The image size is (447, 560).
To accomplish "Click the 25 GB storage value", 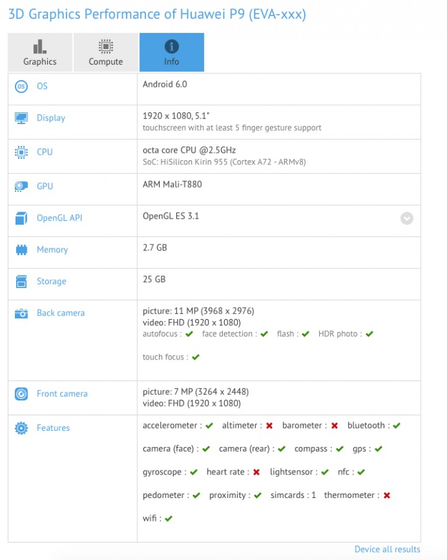I will tap(154, 279).
